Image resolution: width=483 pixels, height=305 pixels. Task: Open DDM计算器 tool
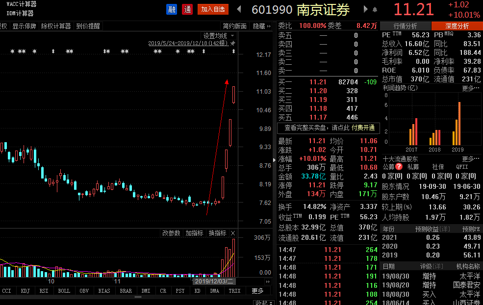[20, 13]
